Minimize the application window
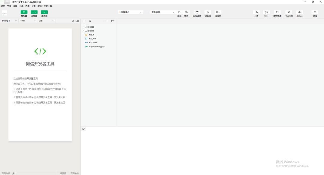Viewport: 324px width, 175px height. (305, 2)
